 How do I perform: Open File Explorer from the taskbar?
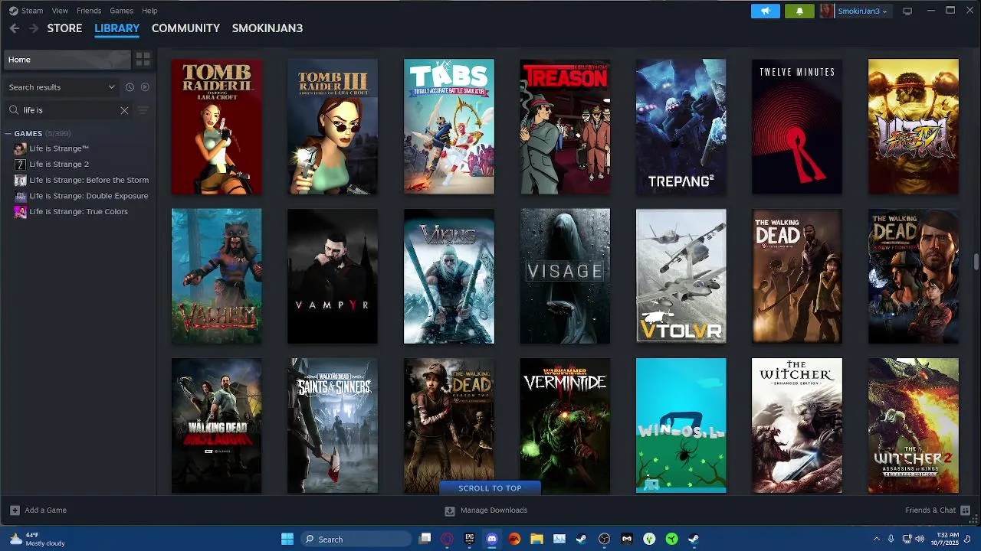pyautogui.click(x=536, y=539)
